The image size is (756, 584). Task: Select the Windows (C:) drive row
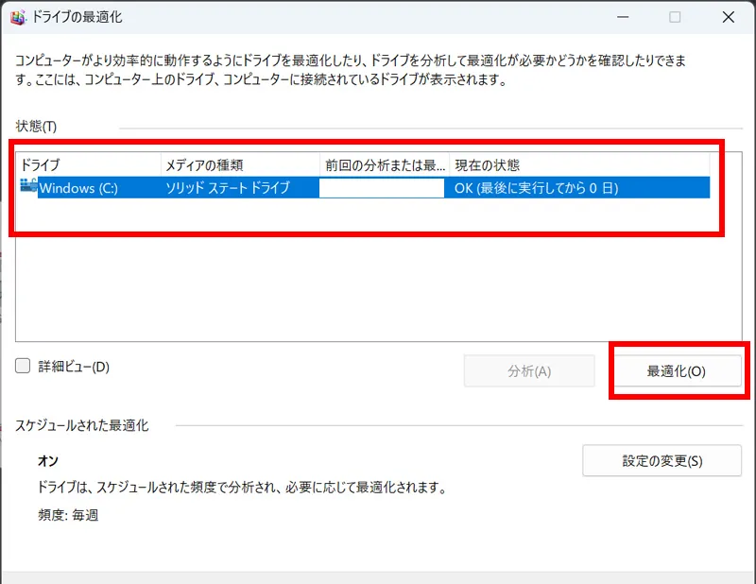click(78, 188)
